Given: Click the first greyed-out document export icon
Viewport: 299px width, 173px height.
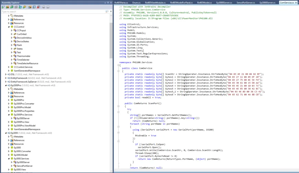Looking at the screenshot, I should (44, 7).
